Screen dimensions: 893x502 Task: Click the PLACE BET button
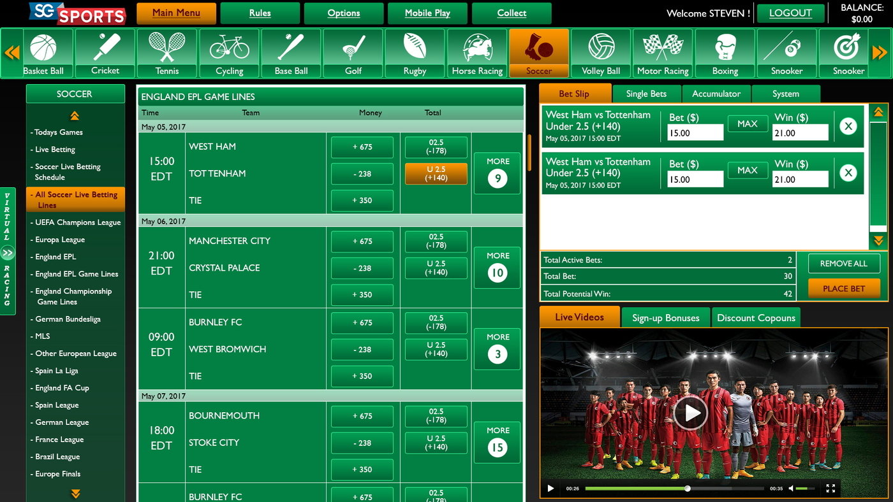[x=843, y=288]
